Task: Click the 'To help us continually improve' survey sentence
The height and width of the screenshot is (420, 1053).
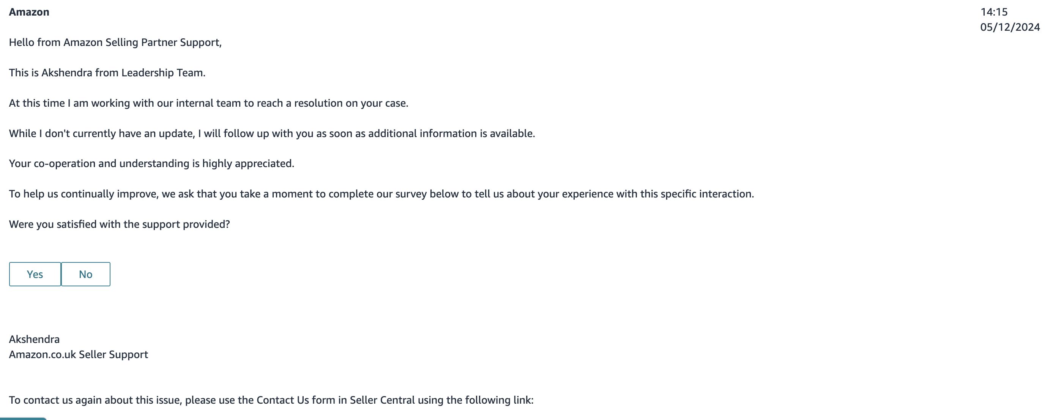Action: pos(381,194)
